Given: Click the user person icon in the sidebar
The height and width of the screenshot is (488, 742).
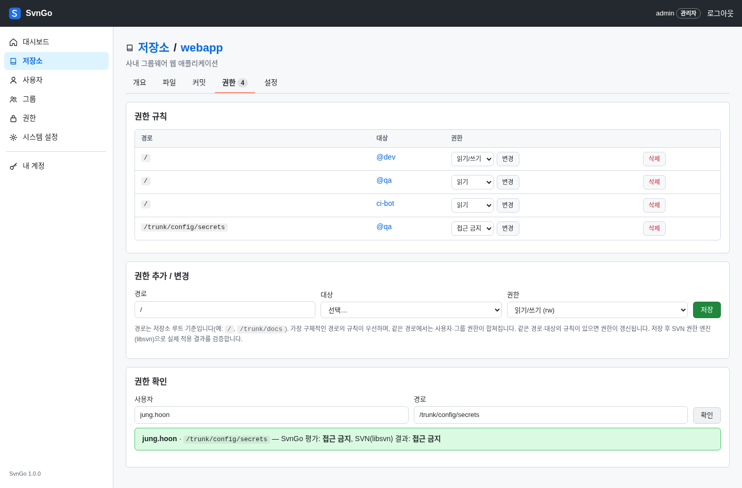Looking at the screenshot, I should tap(13, 80).
